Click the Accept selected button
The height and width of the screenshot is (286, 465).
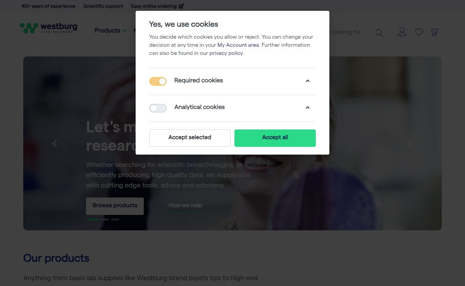tap(190, 138)
